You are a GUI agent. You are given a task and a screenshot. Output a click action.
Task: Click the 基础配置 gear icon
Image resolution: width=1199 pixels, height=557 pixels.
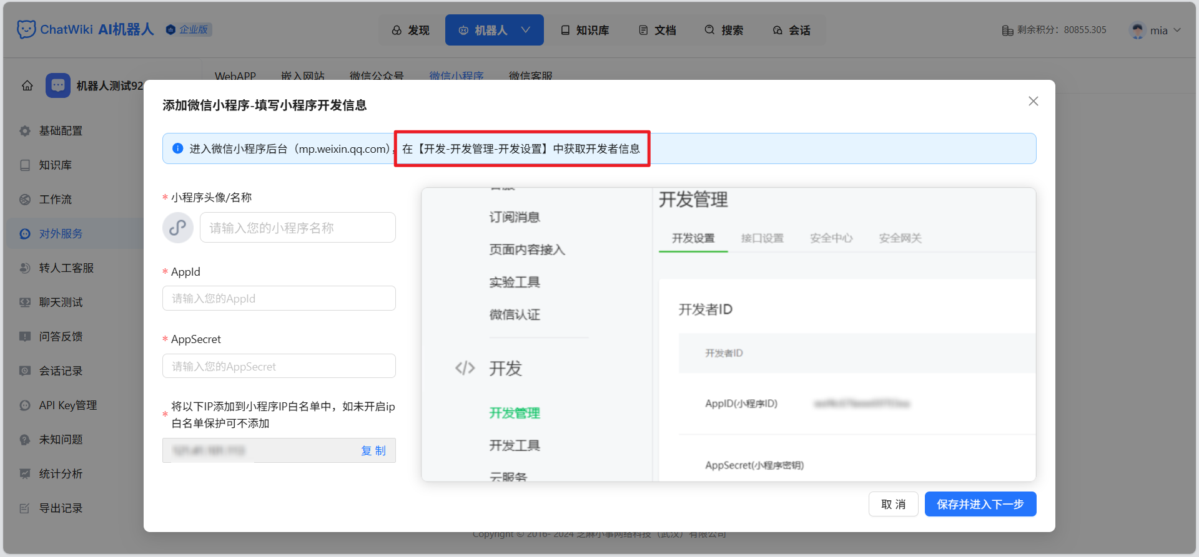pyautogui.click(x=25, y=131)
